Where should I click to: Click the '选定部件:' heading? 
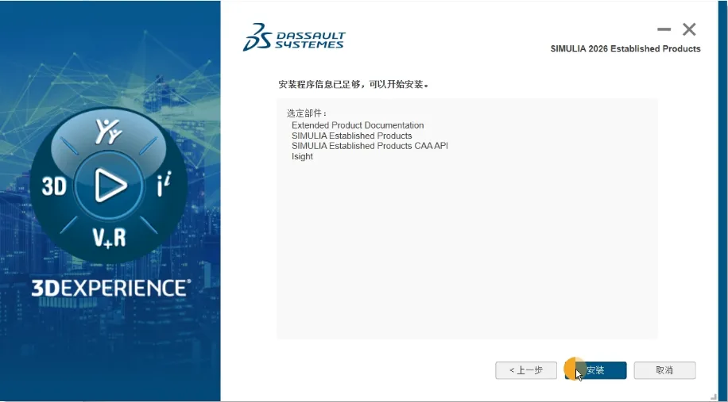[307, 113]
